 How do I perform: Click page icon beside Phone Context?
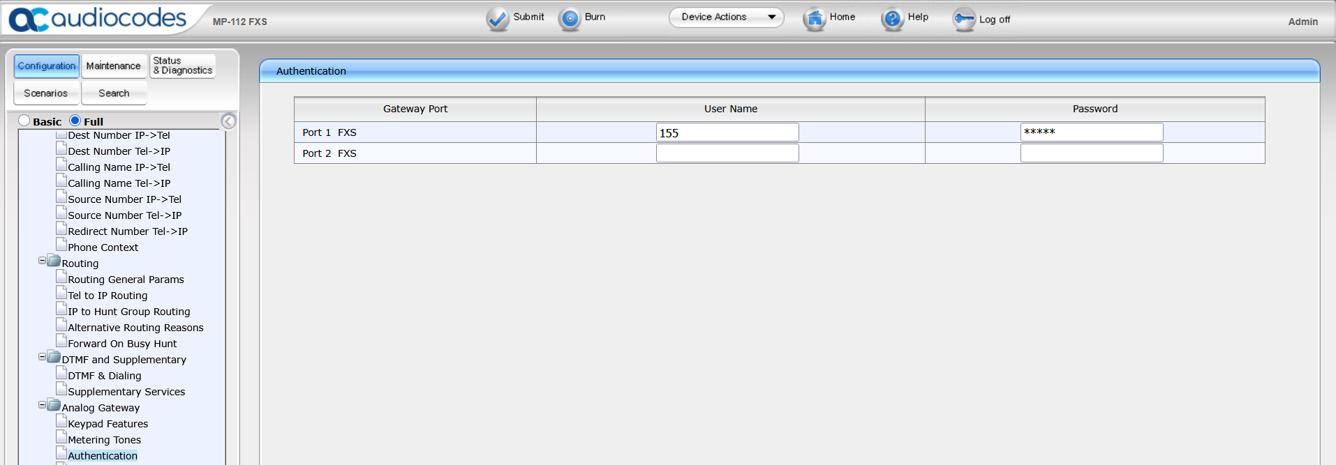tap(61, 246)
